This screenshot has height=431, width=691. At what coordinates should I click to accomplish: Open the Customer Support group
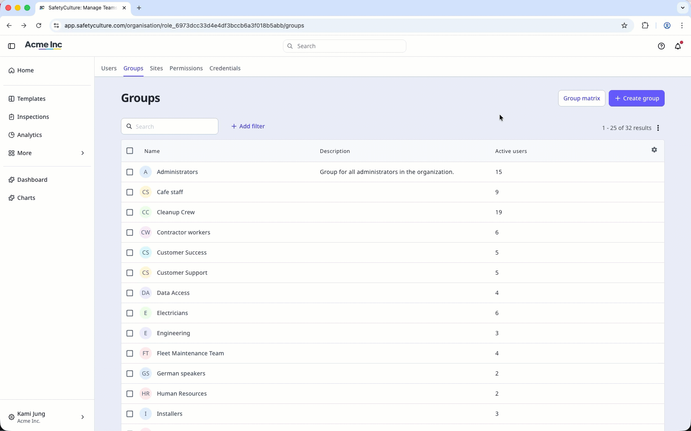tap(182, 273)
